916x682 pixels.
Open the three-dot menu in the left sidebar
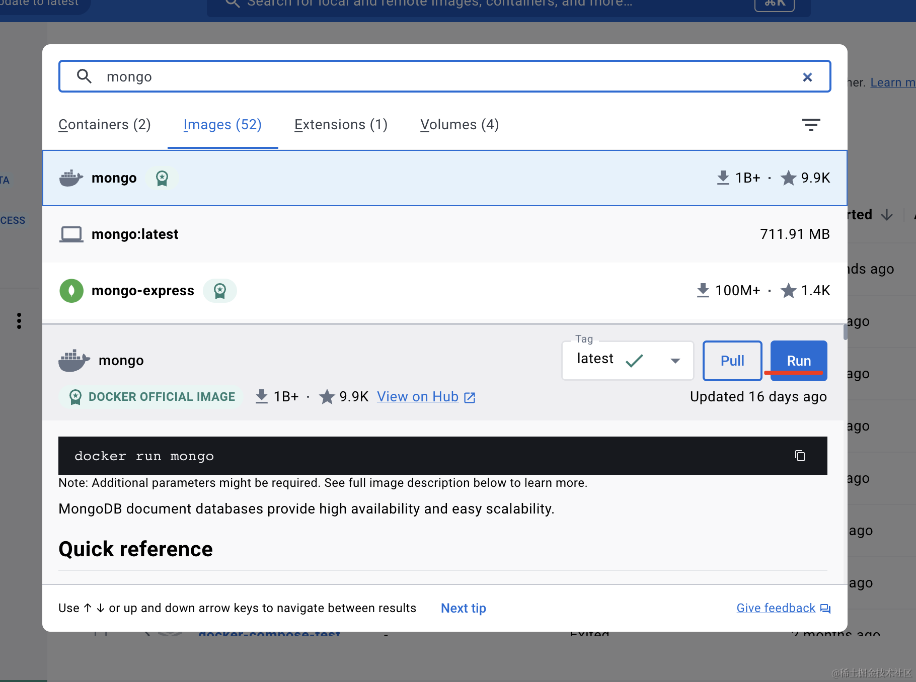click(19, 321)
